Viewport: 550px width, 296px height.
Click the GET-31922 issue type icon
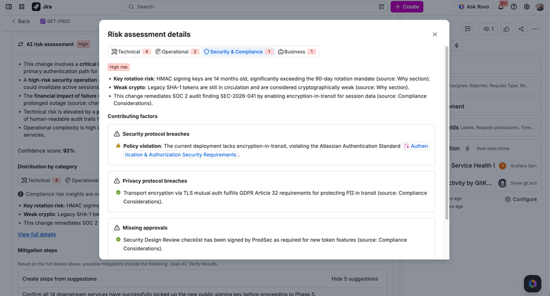point(43,21)
